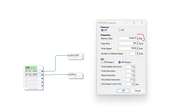Screen dimensions: 173x107
Task: Open the SPI 0x1 ADR0 dropdown
Action: 33,71
